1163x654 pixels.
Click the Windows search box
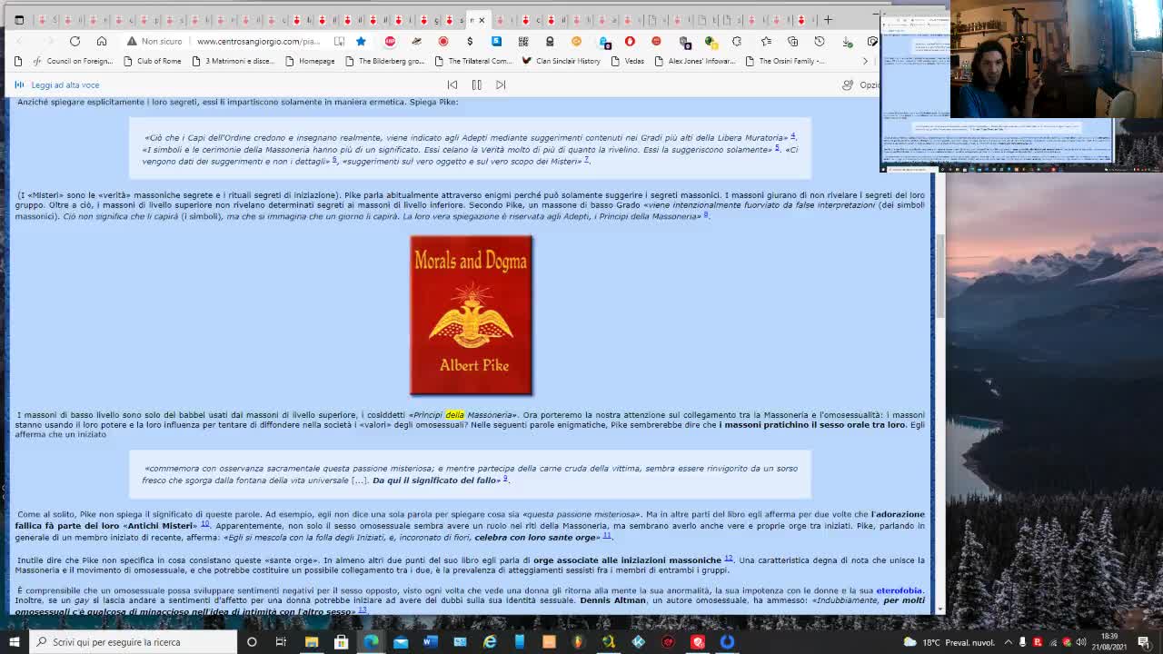pos(133,641)
